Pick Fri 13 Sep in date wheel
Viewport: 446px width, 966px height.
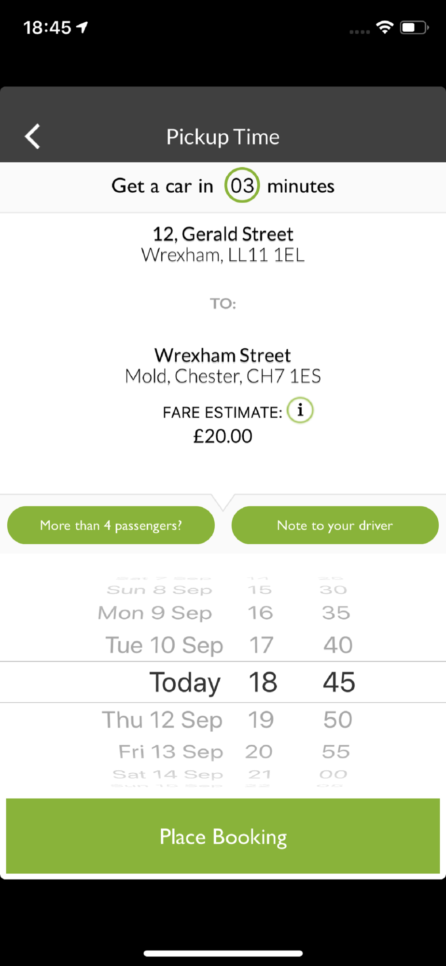coord(171,752)
